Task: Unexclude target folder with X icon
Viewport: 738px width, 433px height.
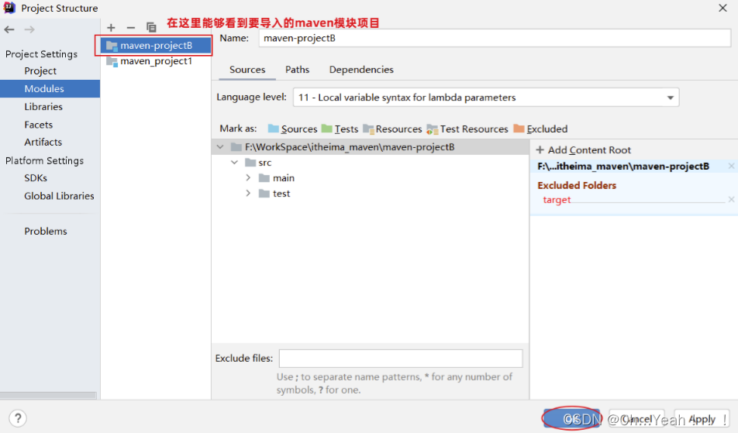Action: tap(731, 199)
